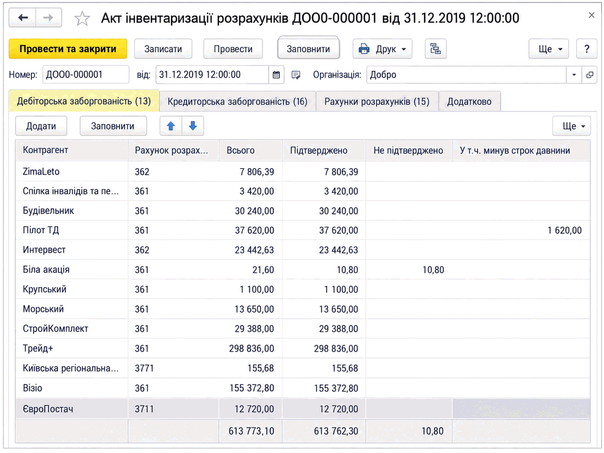Select the ЄвроПостач contractor cell
This screenshot has width=604, height=453.
[72, 409]
